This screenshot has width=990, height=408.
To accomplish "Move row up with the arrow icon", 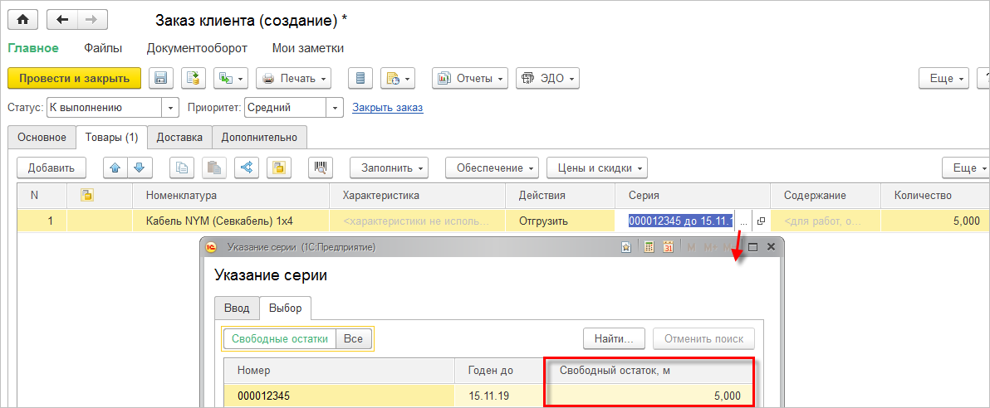I will pyautogui.click(x=115, y=168).
